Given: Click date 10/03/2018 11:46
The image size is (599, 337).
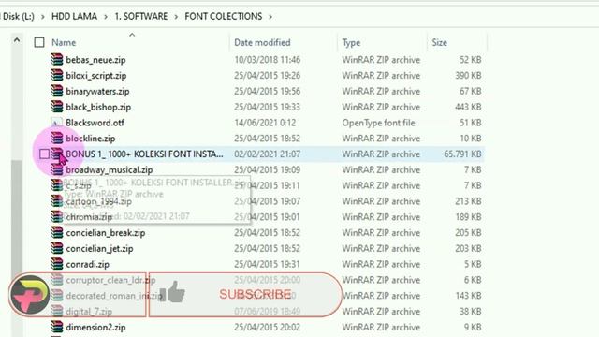Looking at the screenshot, I should pyautogui.click(x=267, y=60).
